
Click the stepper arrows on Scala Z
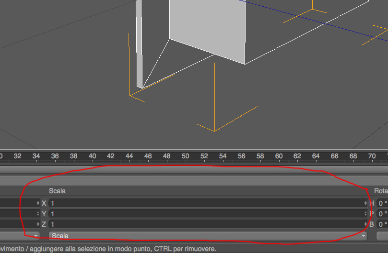click(x=365, y=224)
